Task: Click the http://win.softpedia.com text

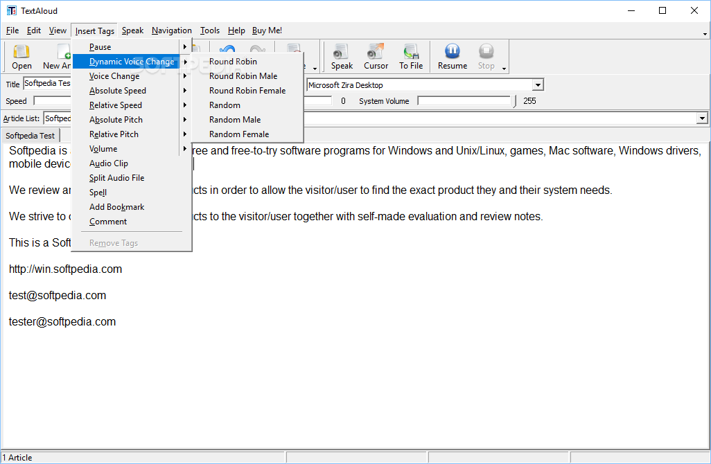Action: point(65,269)
